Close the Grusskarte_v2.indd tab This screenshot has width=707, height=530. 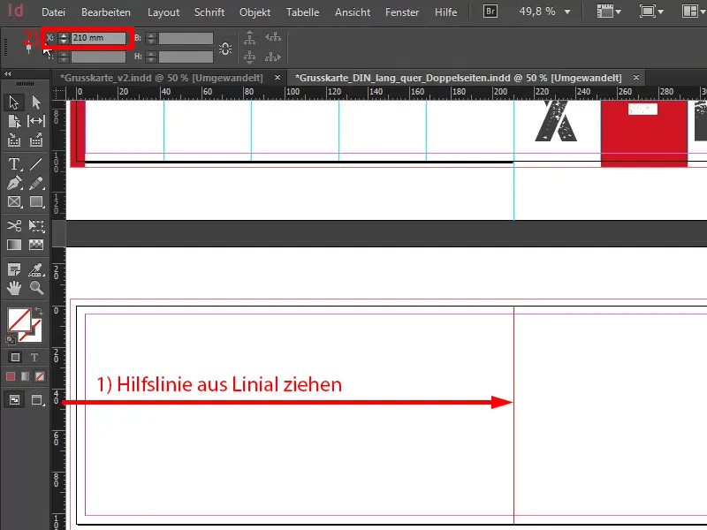(277, 78)
